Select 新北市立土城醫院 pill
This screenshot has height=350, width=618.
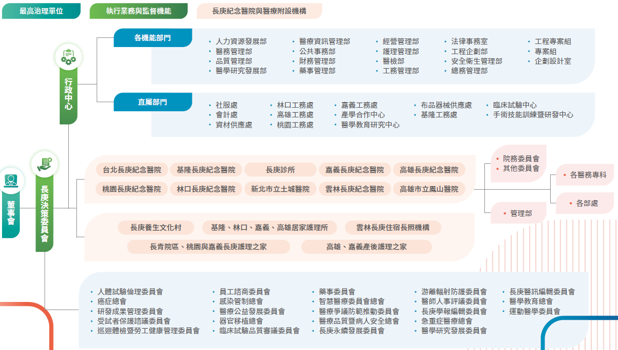280,189
